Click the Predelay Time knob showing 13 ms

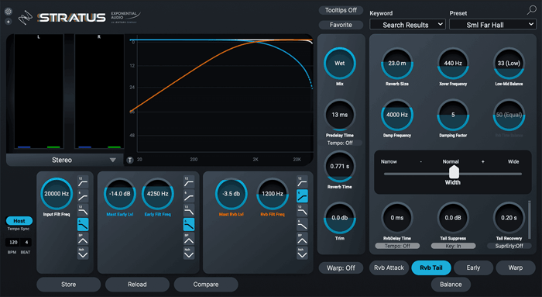click(x=339, y=115)
